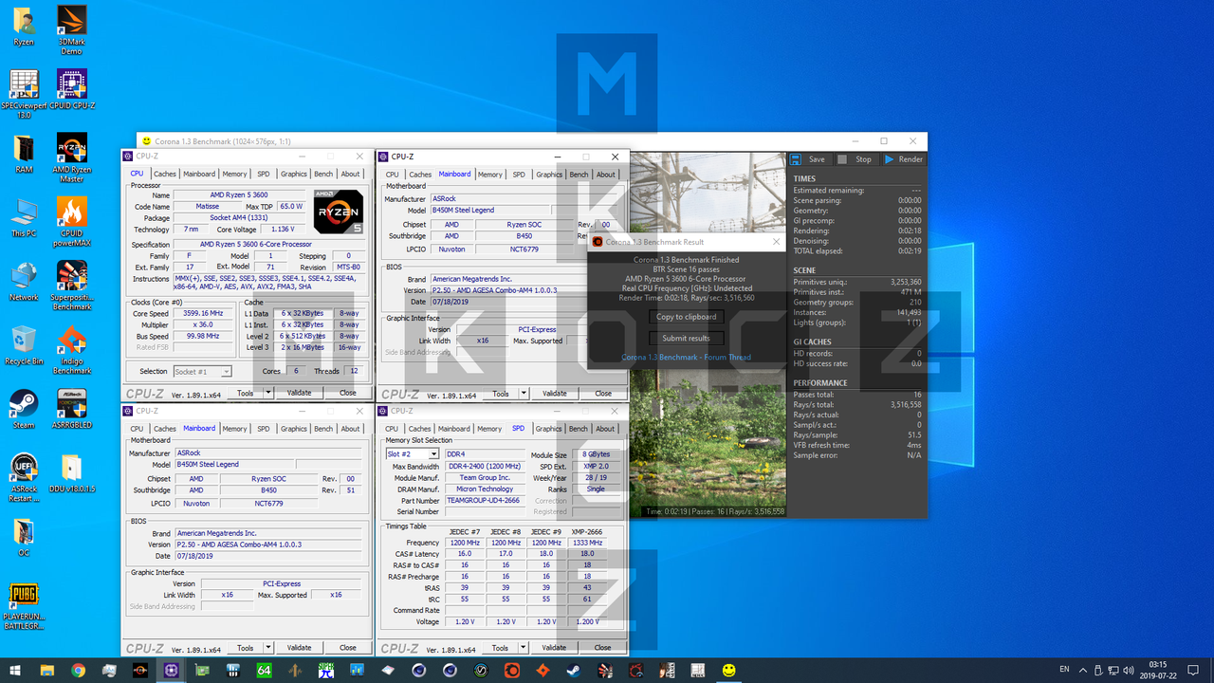
Task: Open the Windows notification center
Action: click(x=1194, y=670)
